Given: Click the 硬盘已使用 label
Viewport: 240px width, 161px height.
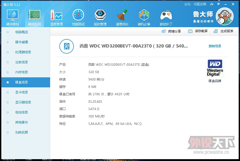Looking at the screenshot, I should (x=67, y=94).
